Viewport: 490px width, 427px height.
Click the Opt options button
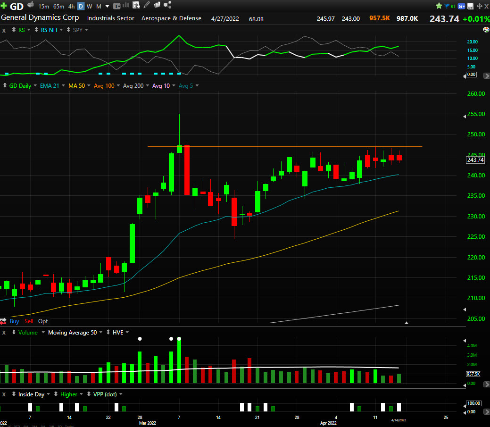tap(43, 321)
